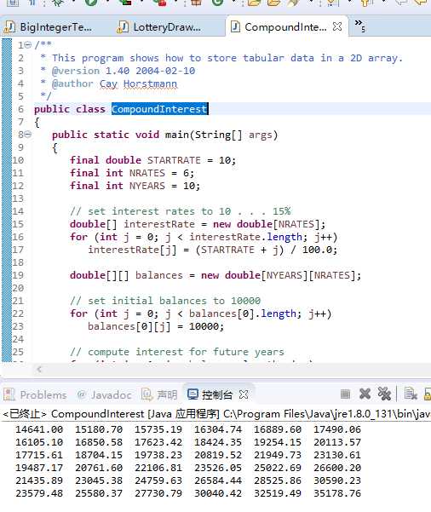Click the underlined word Cay in comment
431x512 pixels.
(108, 84)
